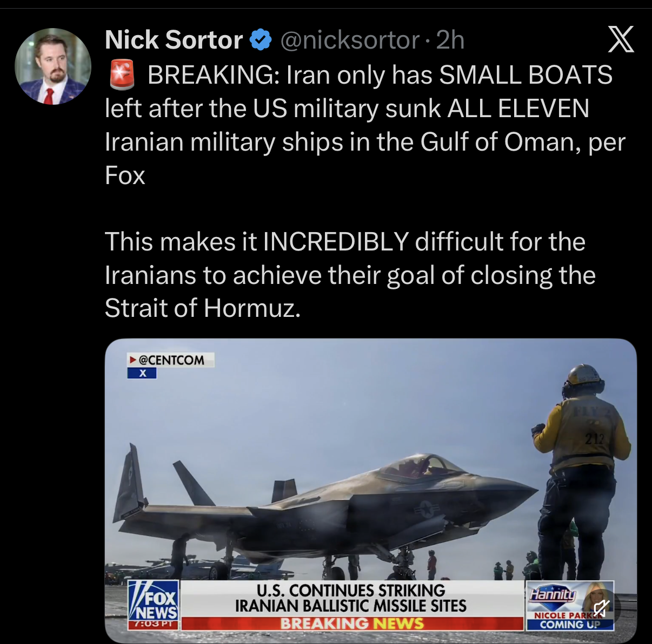
Task: Click the headline about Iranian ballistic missile sites
Action: coord(351,598)
